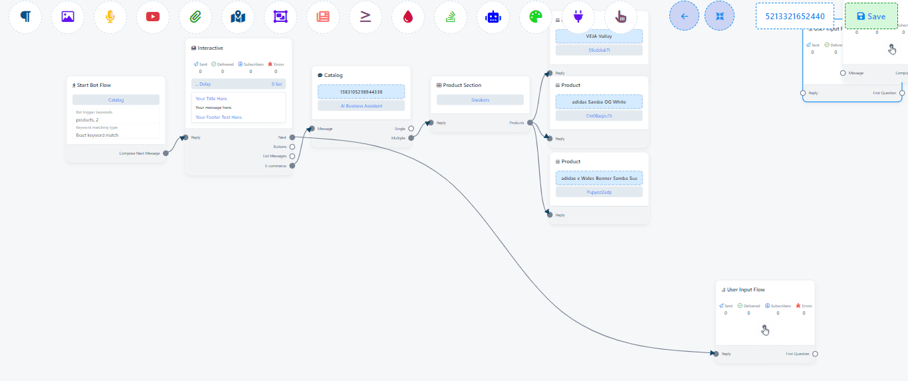The image size is (908, 381).
Task: Select the List Messages output port
Action: tap(292, 156)
